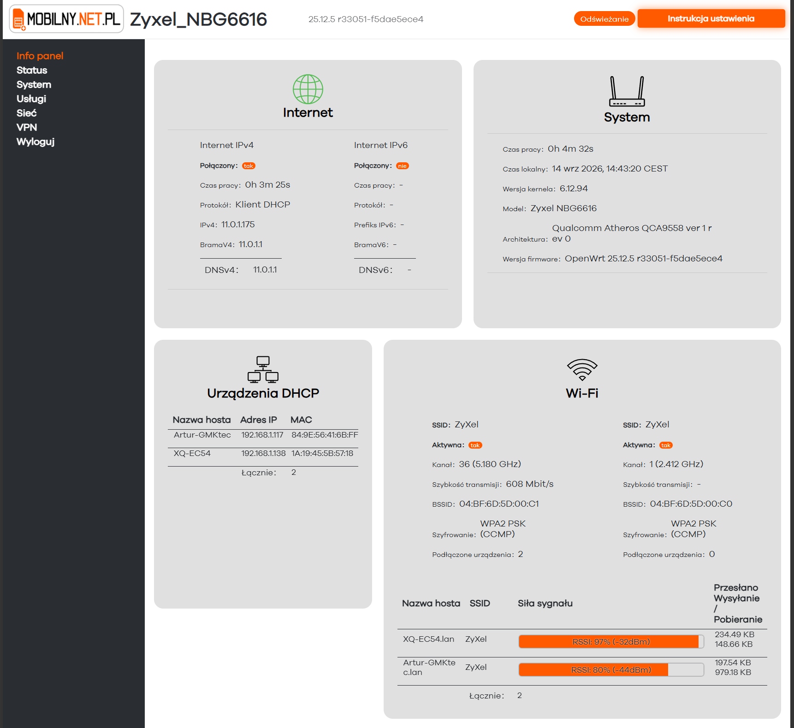Image resolution: width=794 pixels, height=728 pixels.
Task: Click the system uptime 0h 4m 32s
Action: pyautogui.click(x=570, y=149)
